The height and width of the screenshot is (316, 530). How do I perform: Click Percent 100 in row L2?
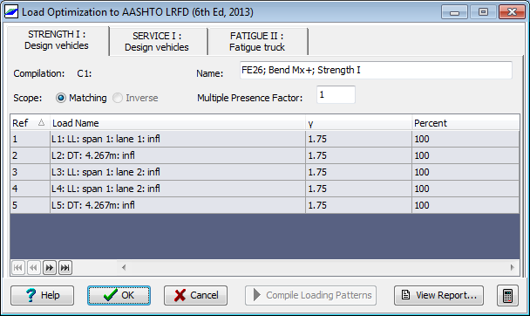coord(465,155)
